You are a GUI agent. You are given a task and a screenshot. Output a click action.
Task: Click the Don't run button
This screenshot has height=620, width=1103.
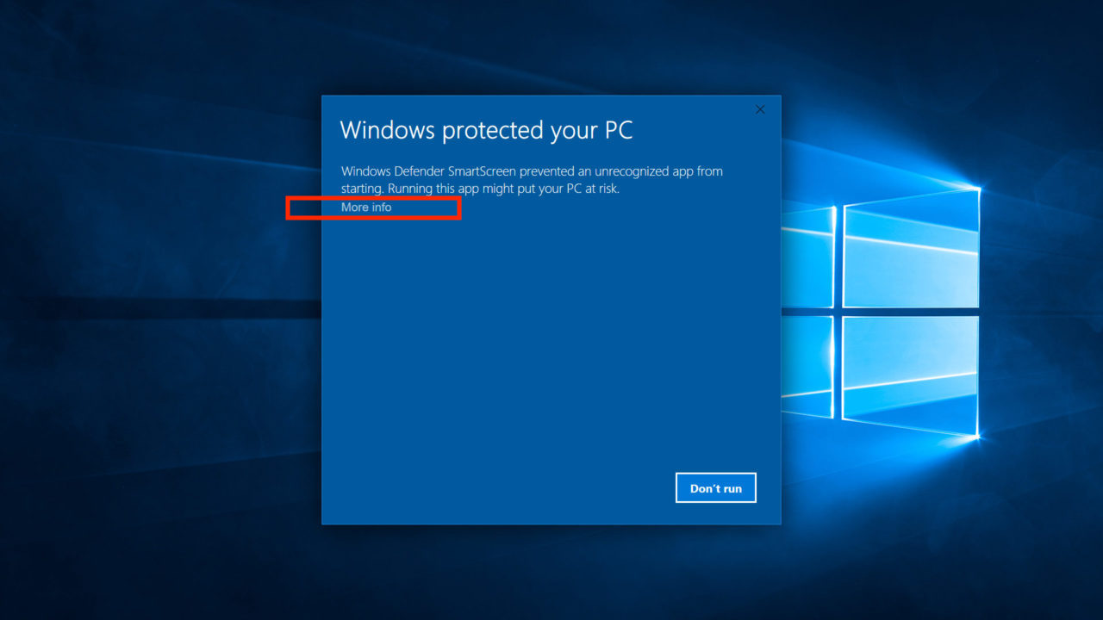[716, 488]
